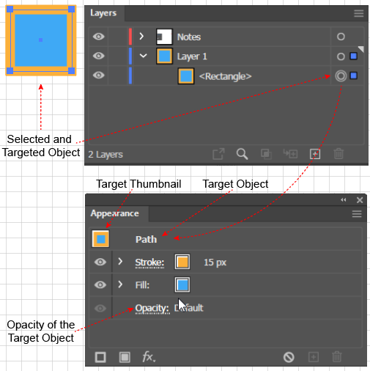Image resolution: width=370 pixels, height=371 pixels.
Task: Open the fx Add New Effect menu
Action: tap(149, 357)
